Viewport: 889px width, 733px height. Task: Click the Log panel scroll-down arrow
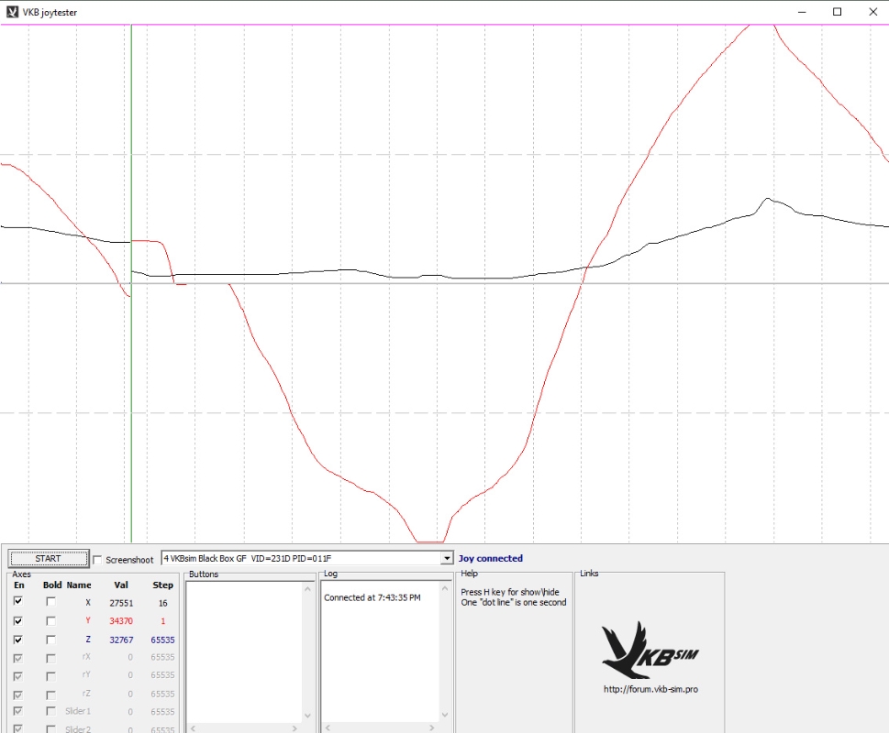[x=446, y=716]
